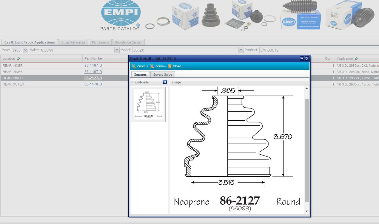This screenshot has height=224, width=379.
Task: Collapse the Part Detail window with up-arrow
Action: click(302, 58)
